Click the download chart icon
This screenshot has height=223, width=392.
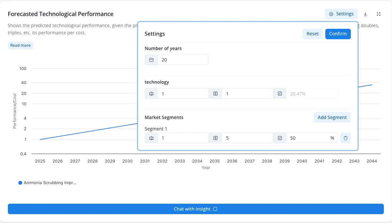[x=366, y=14]
